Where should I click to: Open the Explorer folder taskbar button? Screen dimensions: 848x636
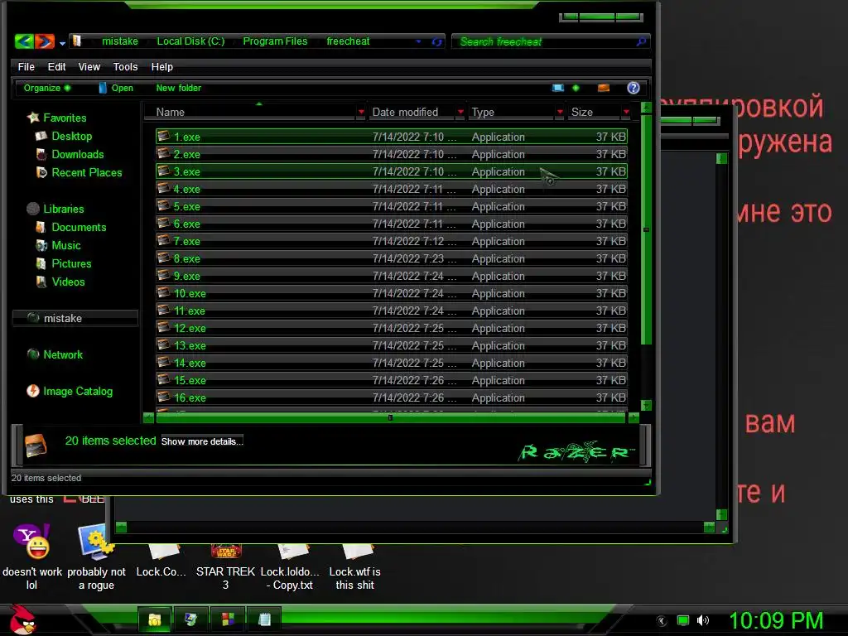(x=155, y=619)
